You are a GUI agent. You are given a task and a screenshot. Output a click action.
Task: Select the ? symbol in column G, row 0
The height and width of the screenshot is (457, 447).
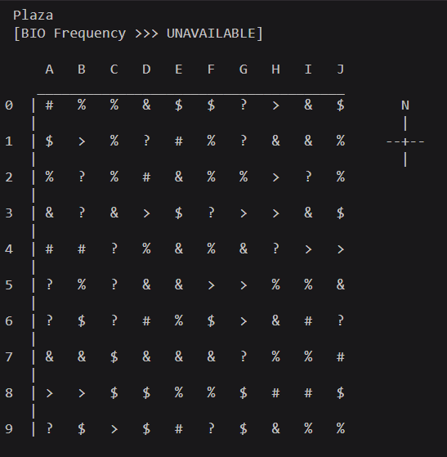(x=244, y=105)
